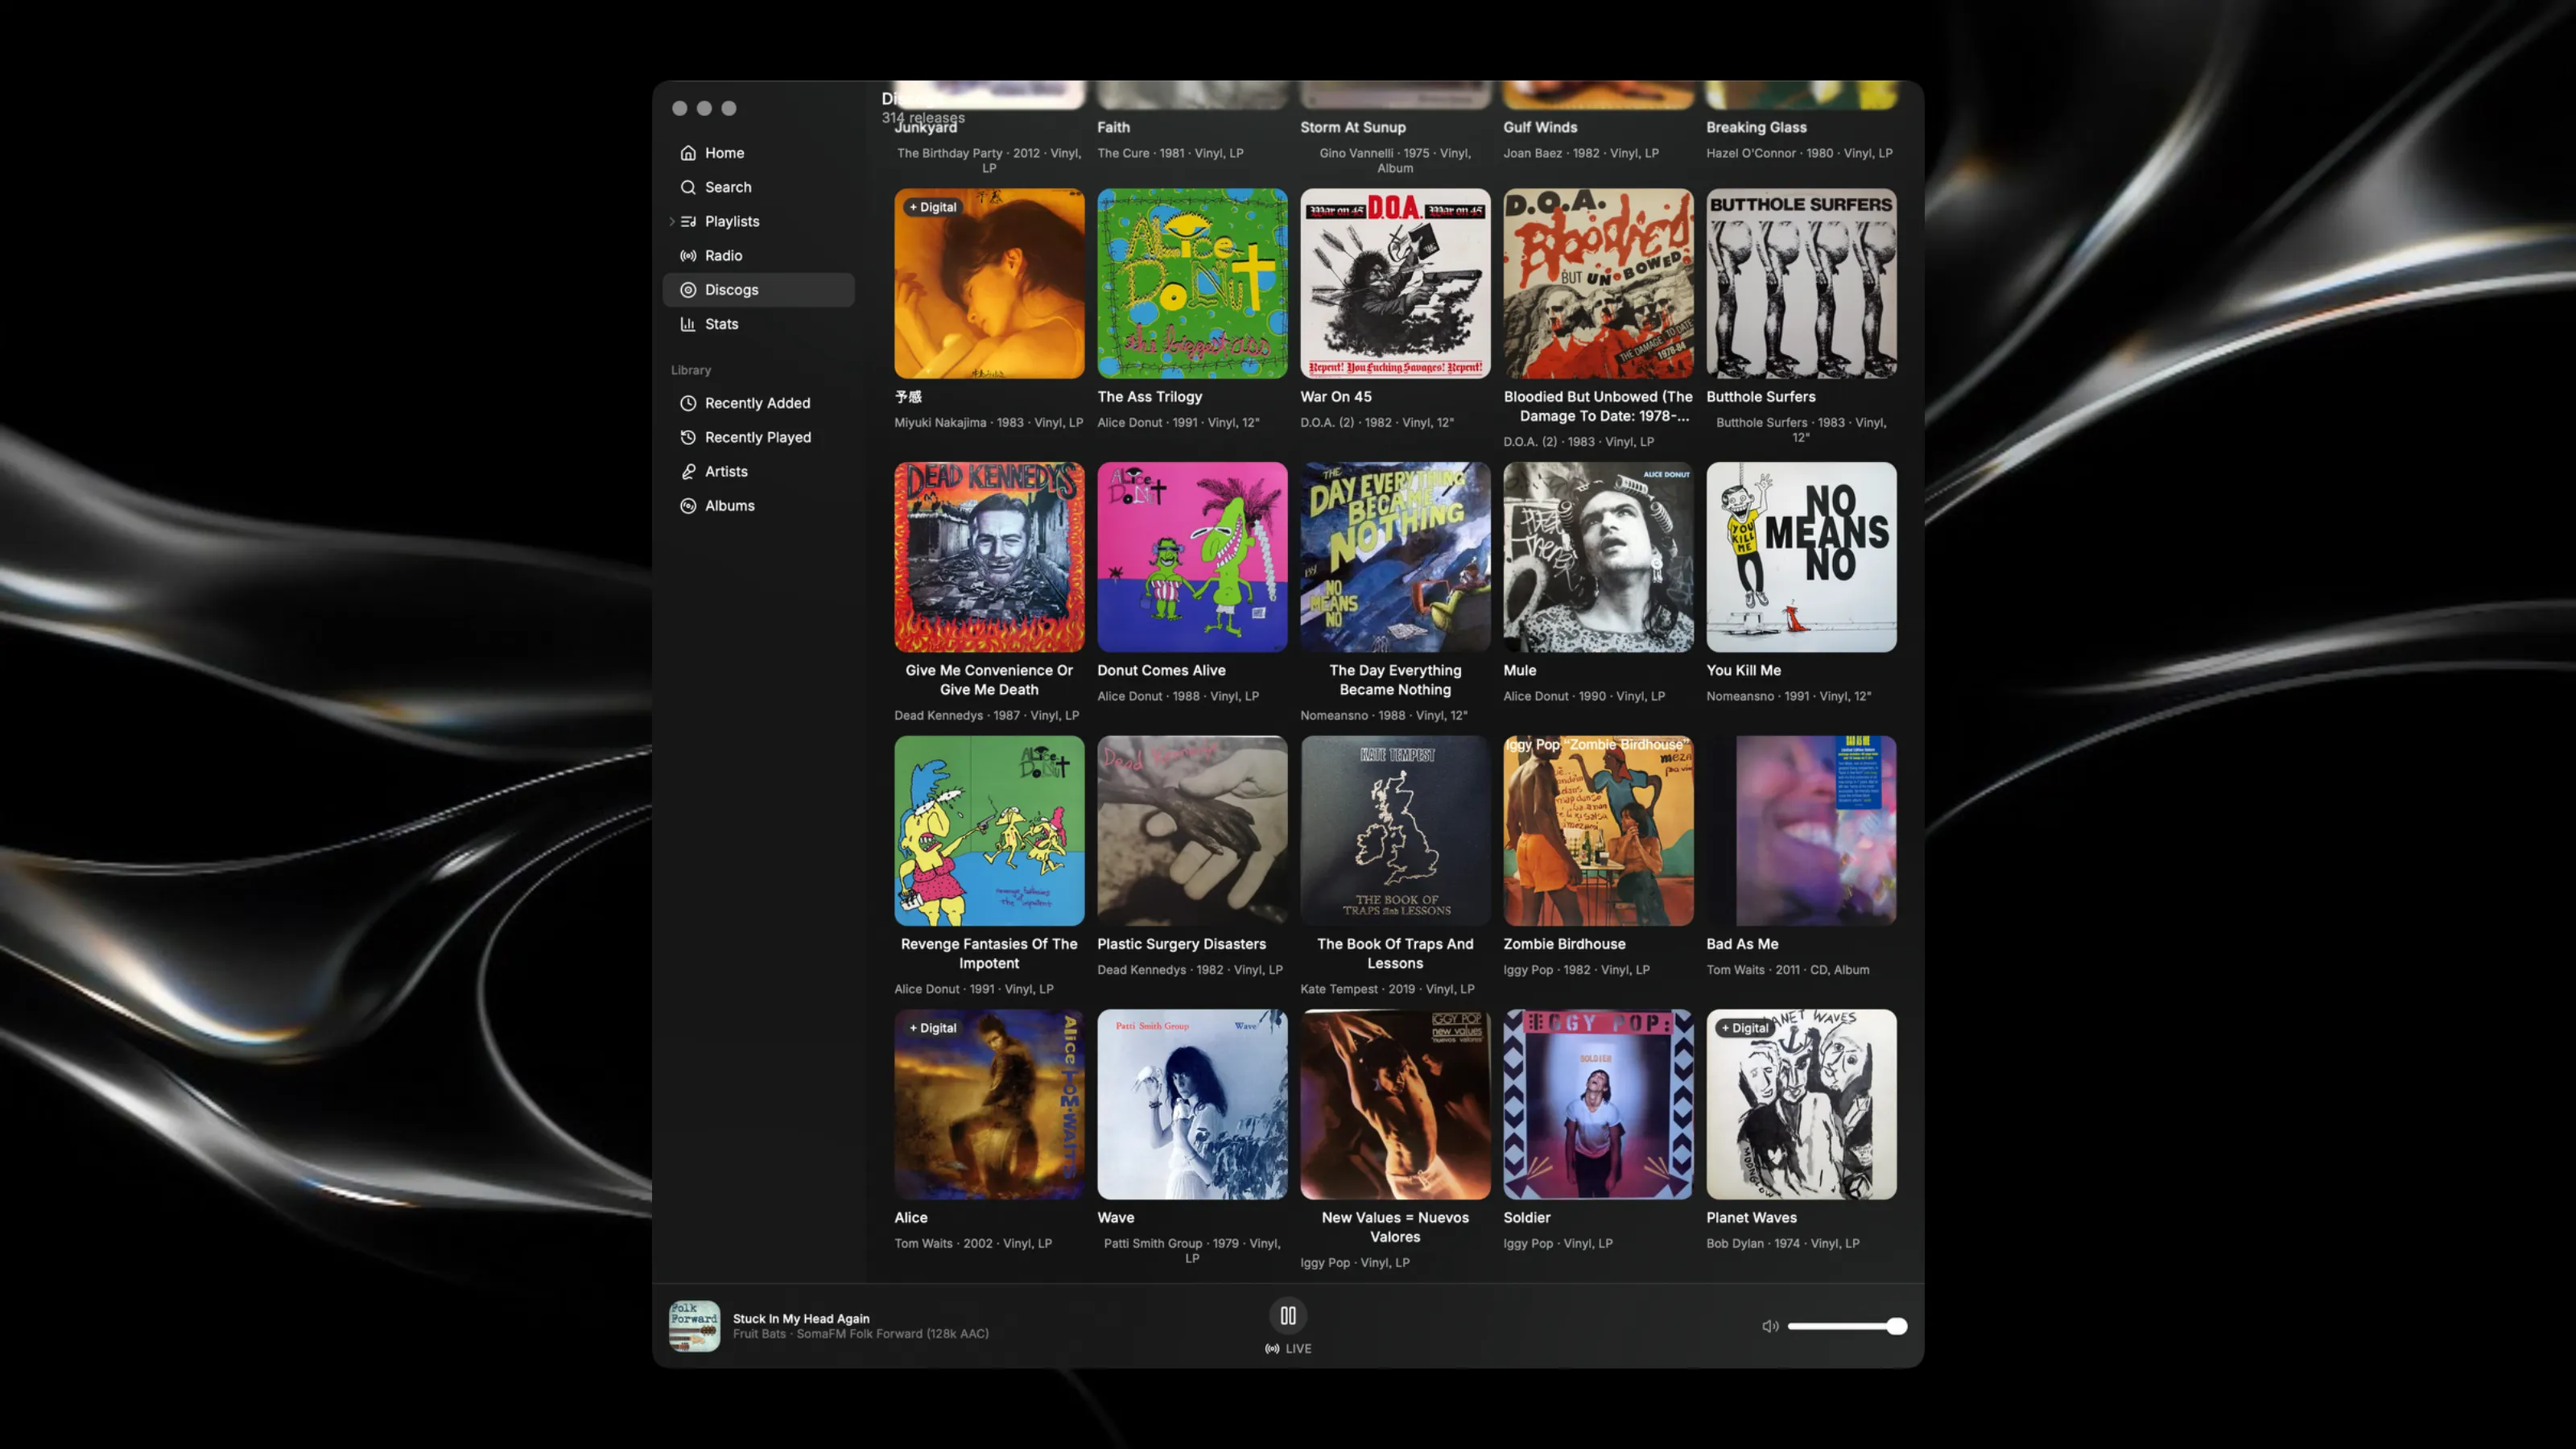
Task: Open The Day Everything Became Nothing cover
Action: click(x=1395, y=557)
